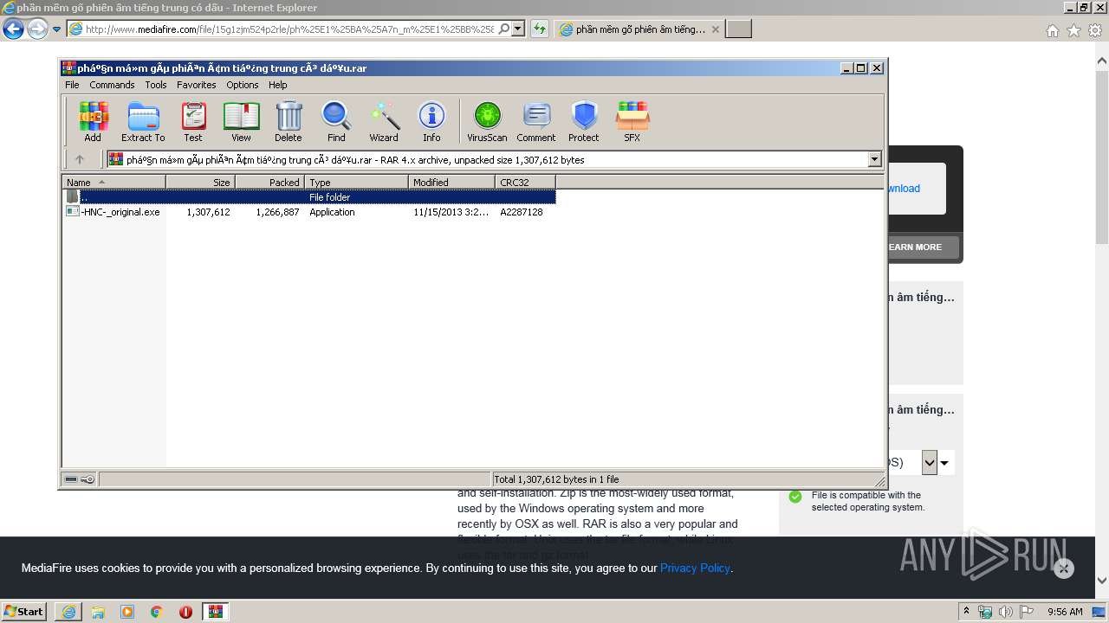
Task: Open the operating system selector dropdown
Action: (x=930, y=463)
